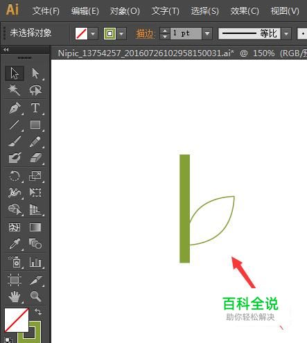Click the toolbox fill swatch
The height and width of the screenshot is (343, 307).
click(x=17, y=320)
